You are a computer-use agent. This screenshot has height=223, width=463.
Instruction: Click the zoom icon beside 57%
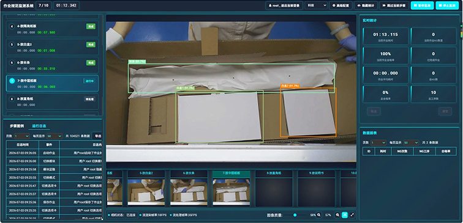[337, 215]
